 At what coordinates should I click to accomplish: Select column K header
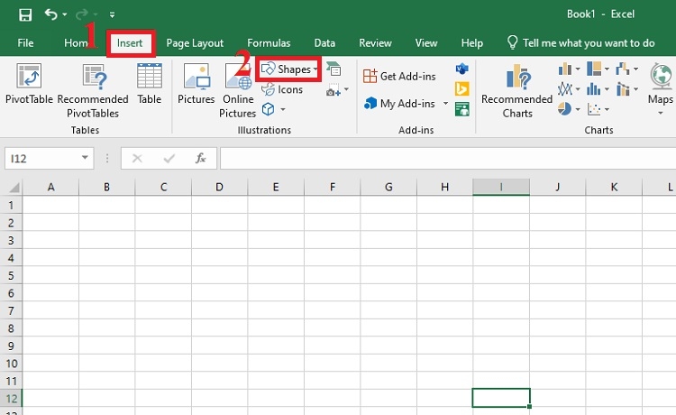(x=614, y=188)
